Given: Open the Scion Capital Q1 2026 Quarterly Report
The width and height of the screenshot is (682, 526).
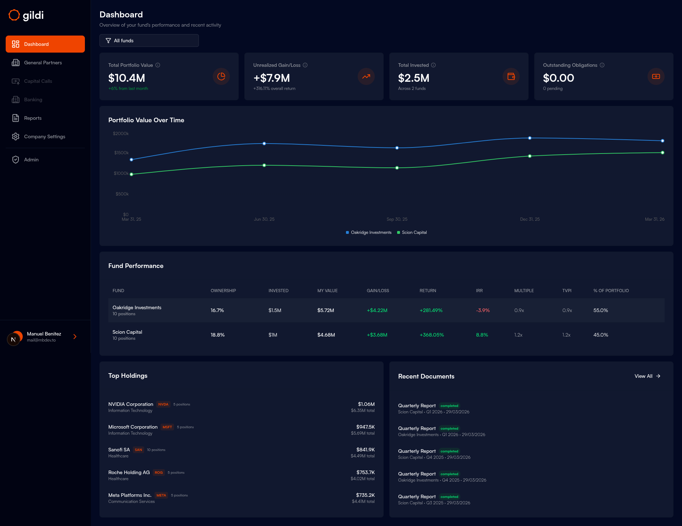Looking at the screenshot, I should tap(417, 406).
